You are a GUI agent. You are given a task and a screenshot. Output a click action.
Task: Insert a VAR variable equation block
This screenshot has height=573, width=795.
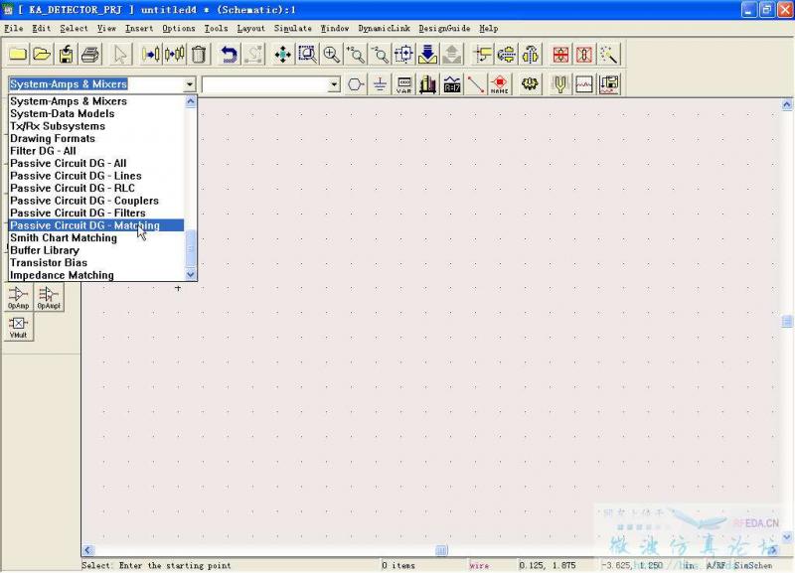point(404,84)
